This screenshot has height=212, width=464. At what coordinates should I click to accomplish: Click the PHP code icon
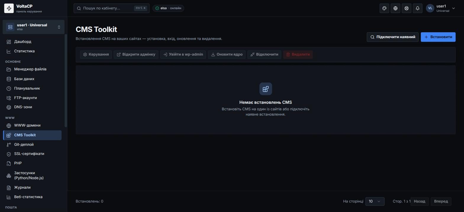pyautogui.click(x=9, y=163)
